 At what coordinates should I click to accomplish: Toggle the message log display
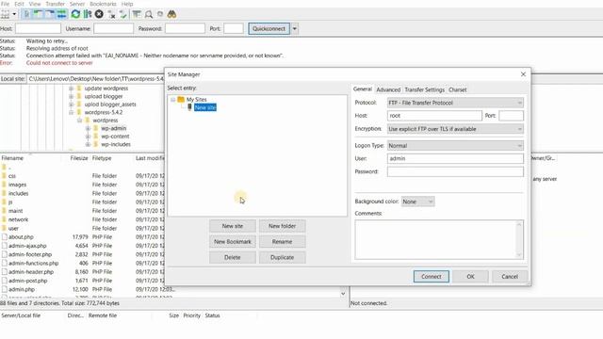(26, 14)
